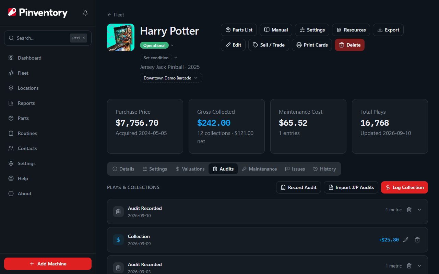
Task: Click the Pinventory logo icon
Action: tap(12, 13)
